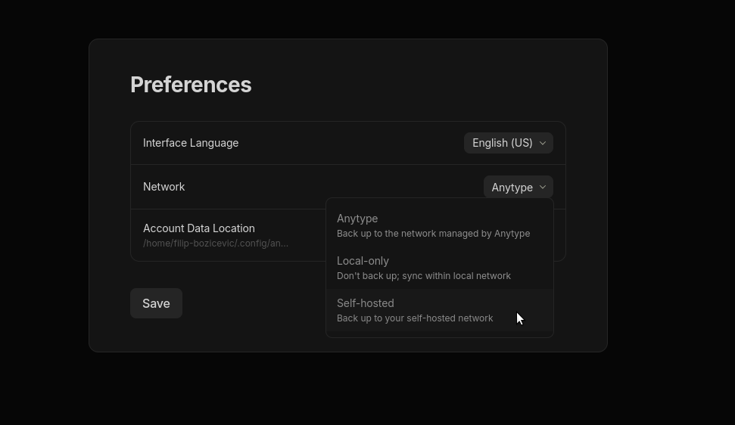The image size is (735, 425).
Task: Click the Account Data Location label
Action: pos(198,228)
